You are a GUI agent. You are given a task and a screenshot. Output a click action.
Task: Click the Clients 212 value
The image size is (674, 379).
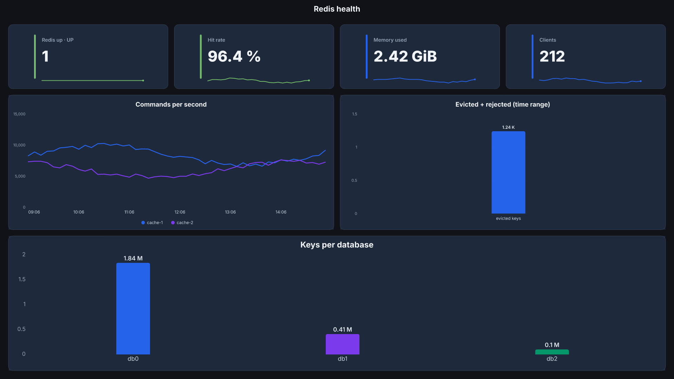[552, 56]
